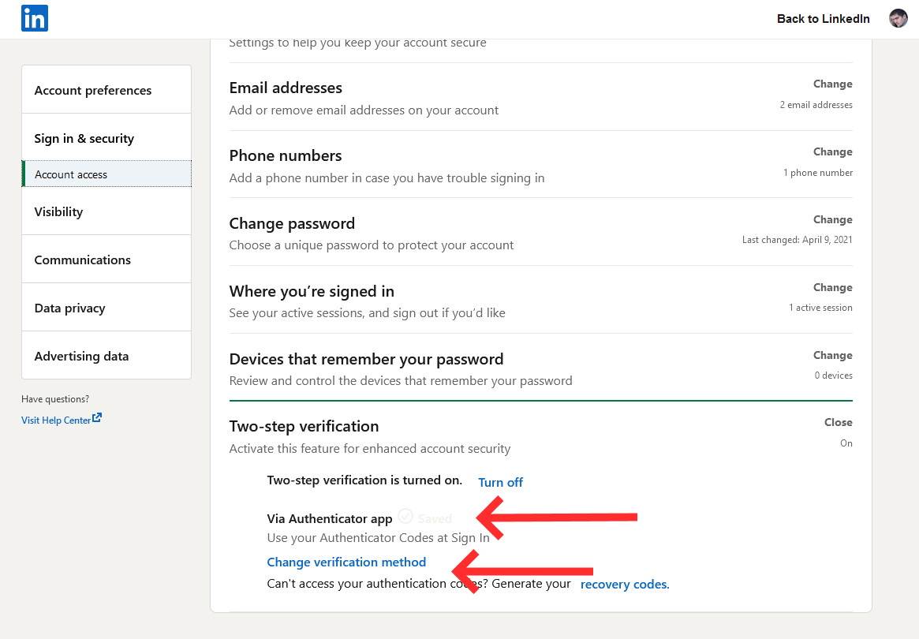The width and height of the screenshot is (919, 639).
Task: Select Sign in & security menu item
Action: (x=84, y=138)
